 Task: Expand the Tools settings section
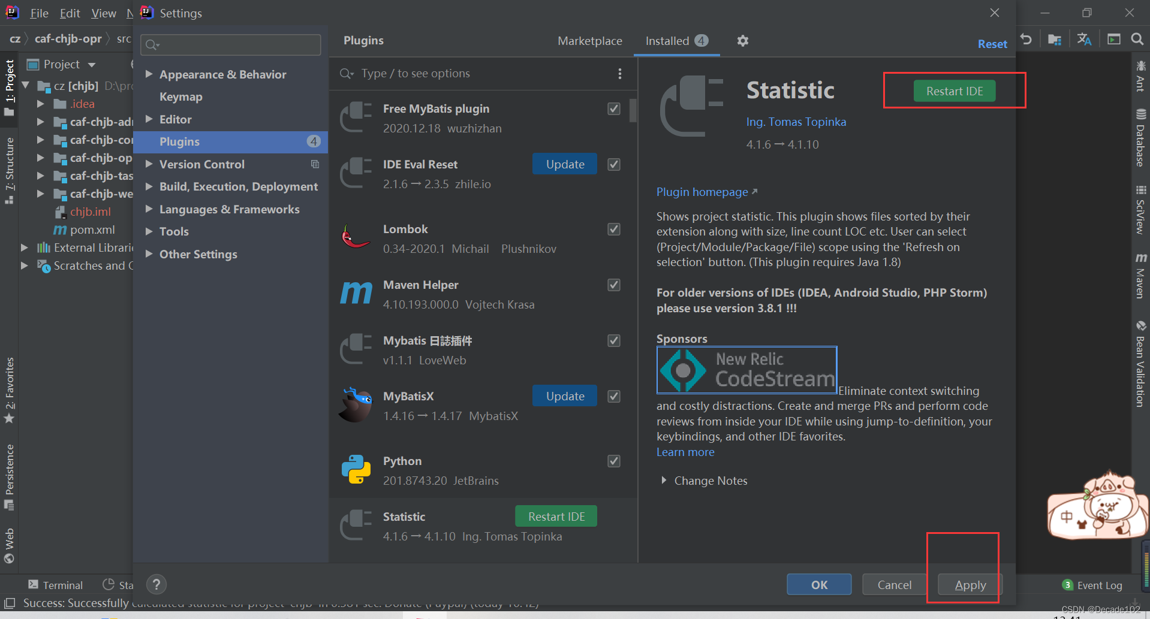(149, 231)
